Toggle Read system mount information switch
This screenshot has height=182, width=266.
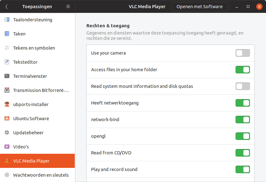pyautogui.click(x=242, y=86)
